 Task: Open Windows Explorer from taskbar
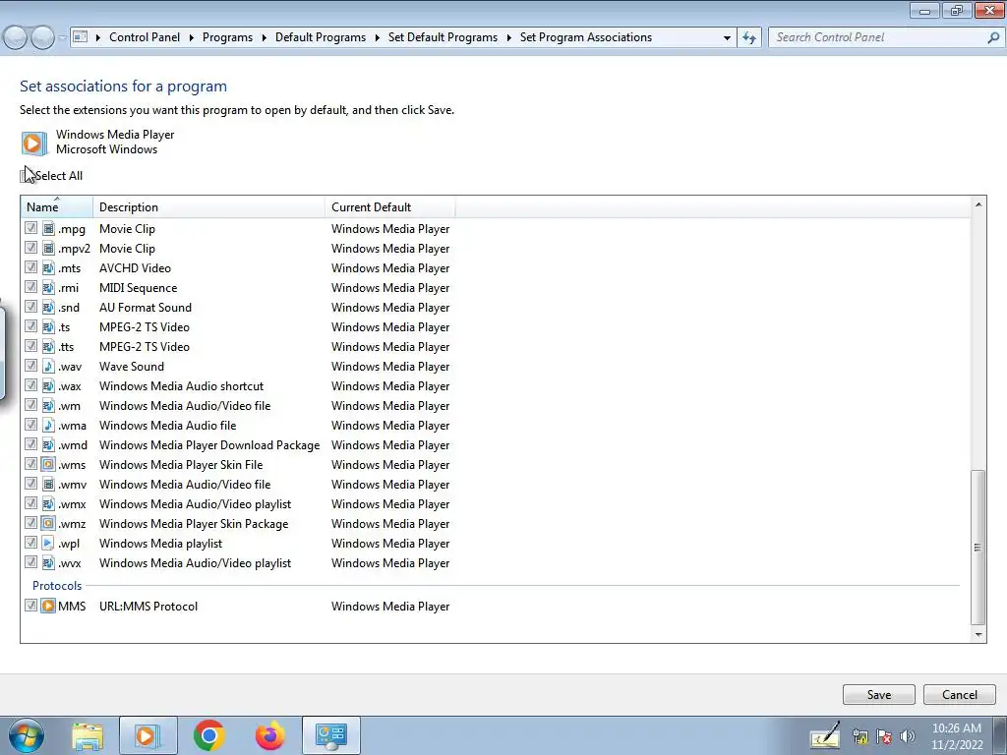[x=88, y=735]
